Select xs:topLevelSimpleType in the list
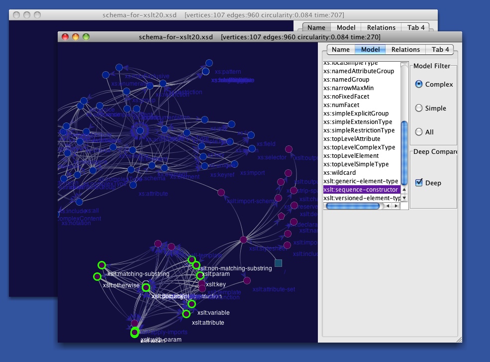The width and height of the screenshot is (490, 362). 362,164
